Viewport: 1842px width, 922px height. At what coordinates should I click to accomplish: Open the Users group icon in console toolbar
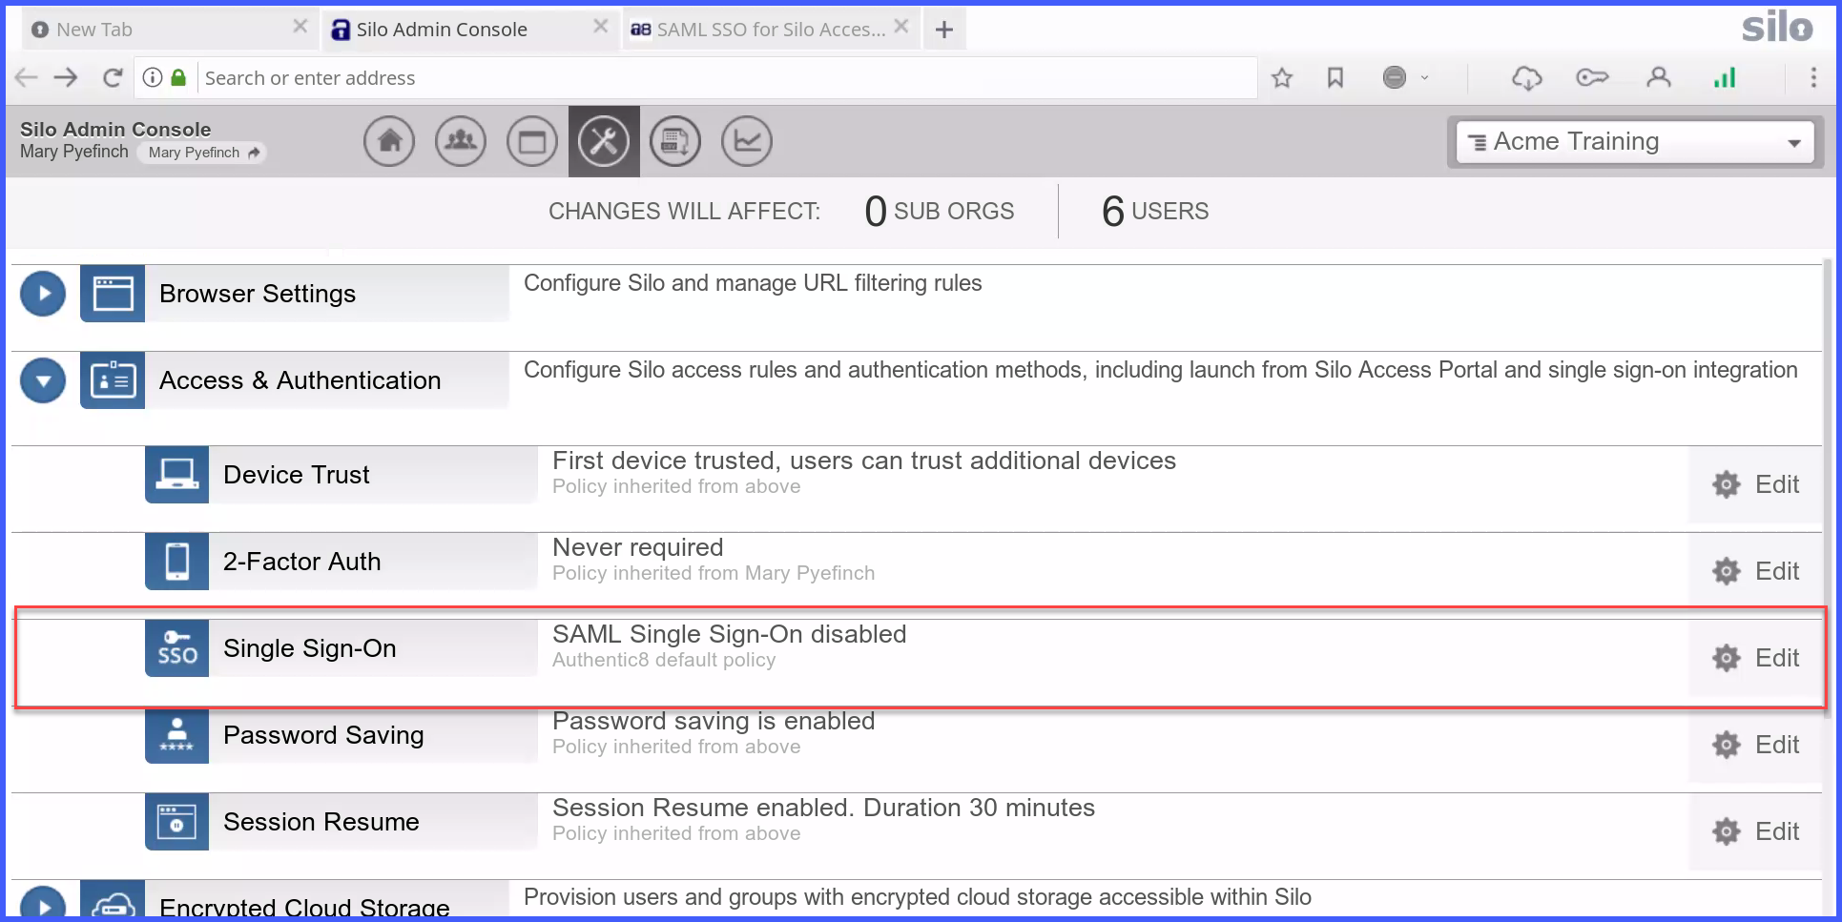tap(461, 141)
